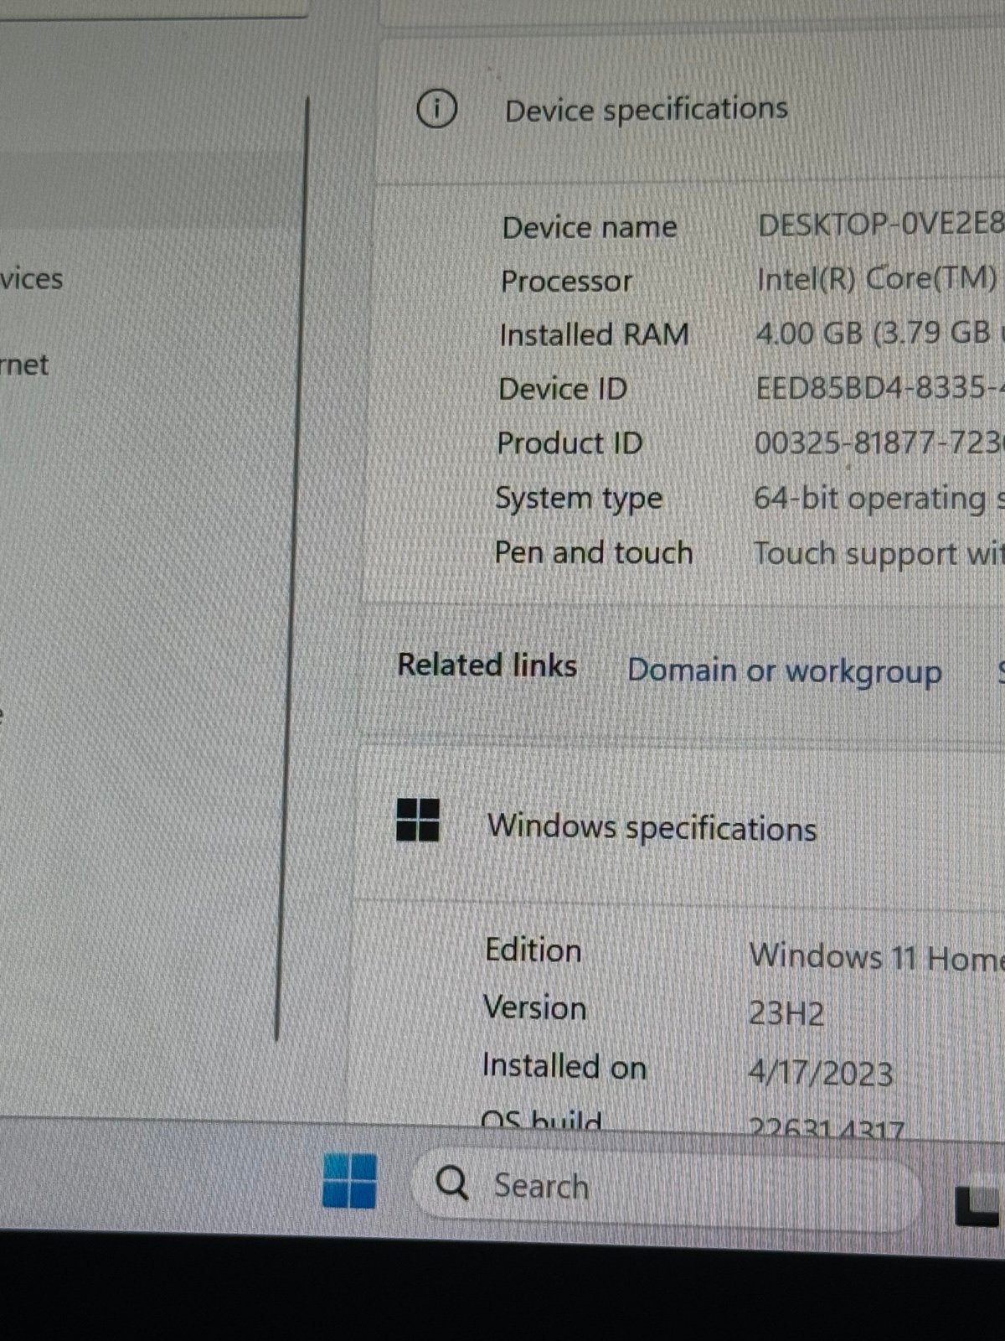The height and width of the screenshot is (1341, 1005).
Task: Select the Pen and touch value
Action: [879, 554]
